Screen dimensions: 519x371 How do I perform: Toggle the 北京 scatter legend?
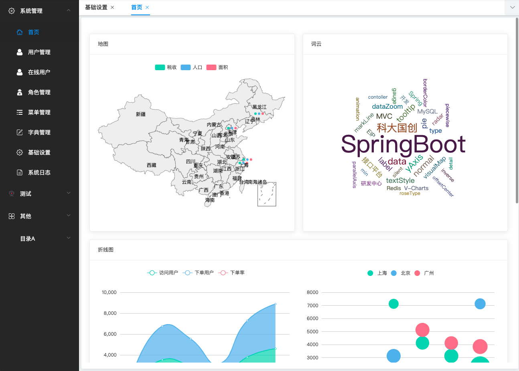pos(401,273)
